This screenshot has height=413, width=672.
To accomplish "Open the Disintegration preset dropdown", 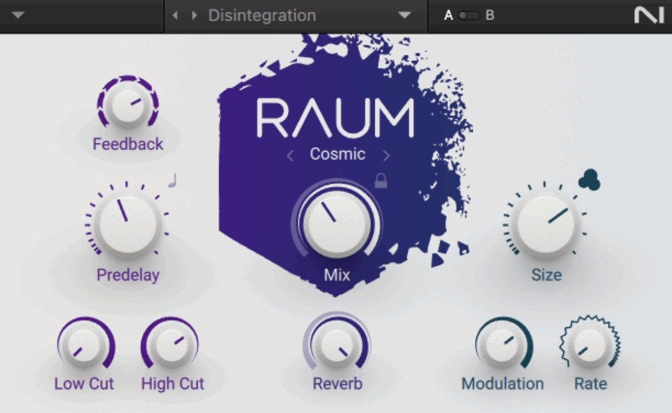I will [404, 15].
